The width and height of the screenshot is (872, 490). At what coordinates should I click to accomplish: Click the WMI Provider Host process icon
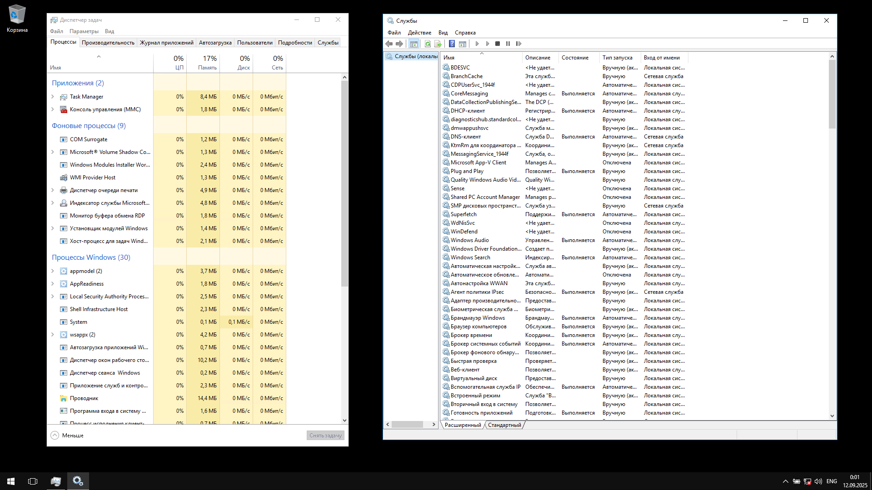tap(64, 178)
